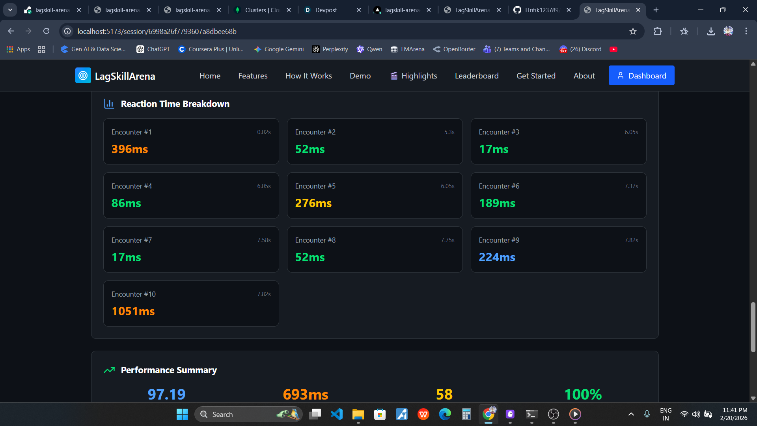The image size is (757, 426).
Task: Reload the page using refresh icon
Action: (46, 31)
